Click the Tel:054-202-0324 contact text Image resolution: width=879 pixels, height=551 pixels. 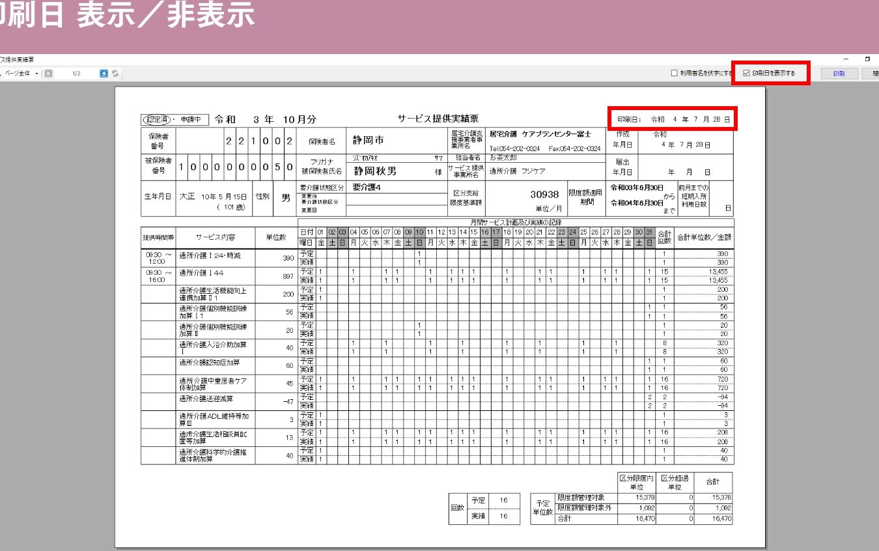pyautogui.click(x=516, y=148)
